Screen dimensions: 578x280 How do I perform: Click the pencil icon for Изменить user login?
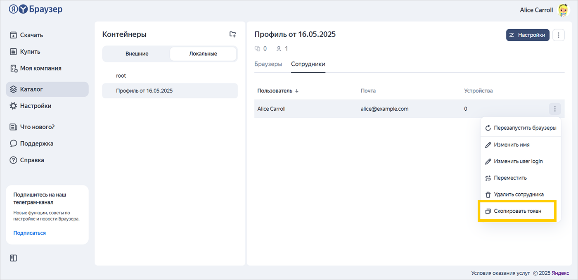pos(488,161)
